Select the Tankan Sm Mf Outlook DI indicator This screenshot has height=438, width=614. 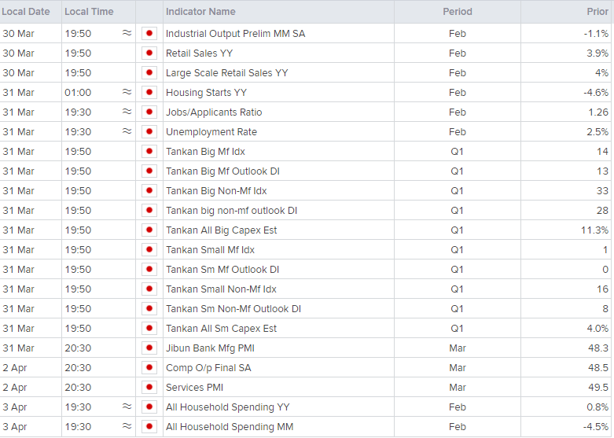(222, 270)
